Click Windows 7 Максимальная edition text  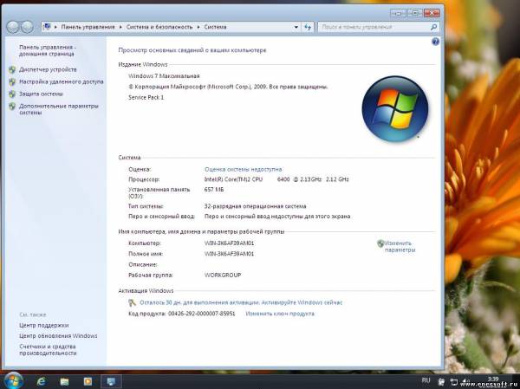coord(164,76)
